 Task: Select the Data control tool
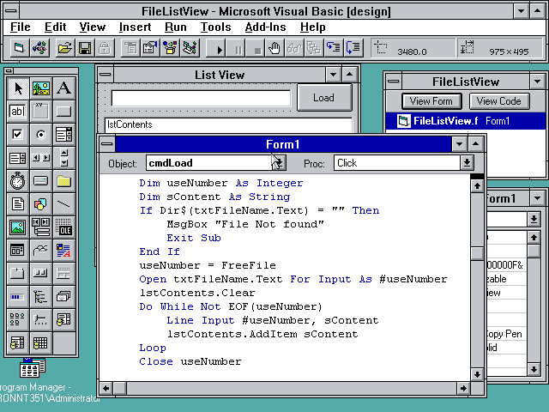(41, 227)
